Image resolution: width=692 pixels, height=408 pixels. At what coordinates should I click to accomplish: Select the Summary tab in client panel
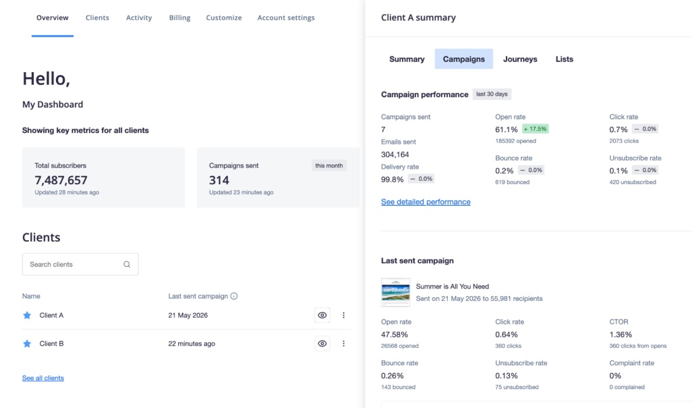tap(407, 59)
